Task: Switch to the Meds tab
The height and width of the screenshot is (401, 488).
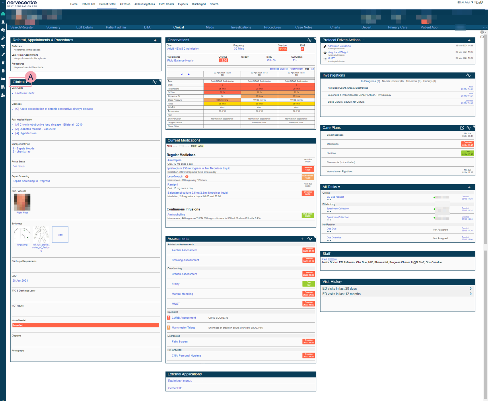Action: (210, 27)
